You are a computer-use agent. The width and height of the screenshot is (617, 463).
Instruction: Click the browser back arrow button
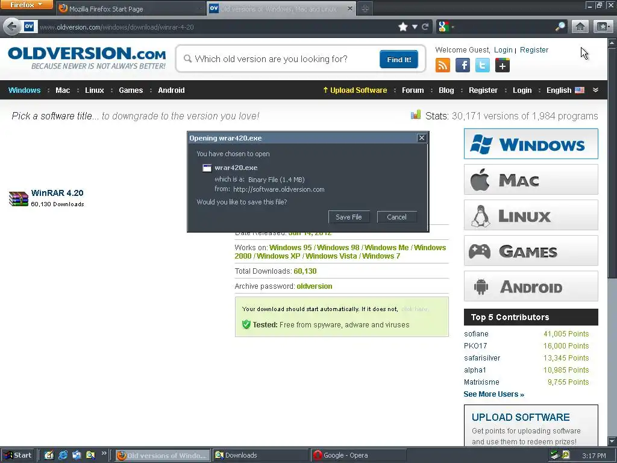tap(12, 27)
